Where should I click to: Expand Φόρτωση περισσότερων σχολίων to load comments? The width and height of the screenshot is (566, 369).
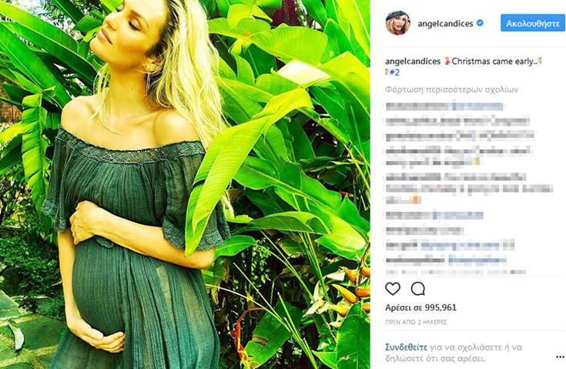coord(451,89)
